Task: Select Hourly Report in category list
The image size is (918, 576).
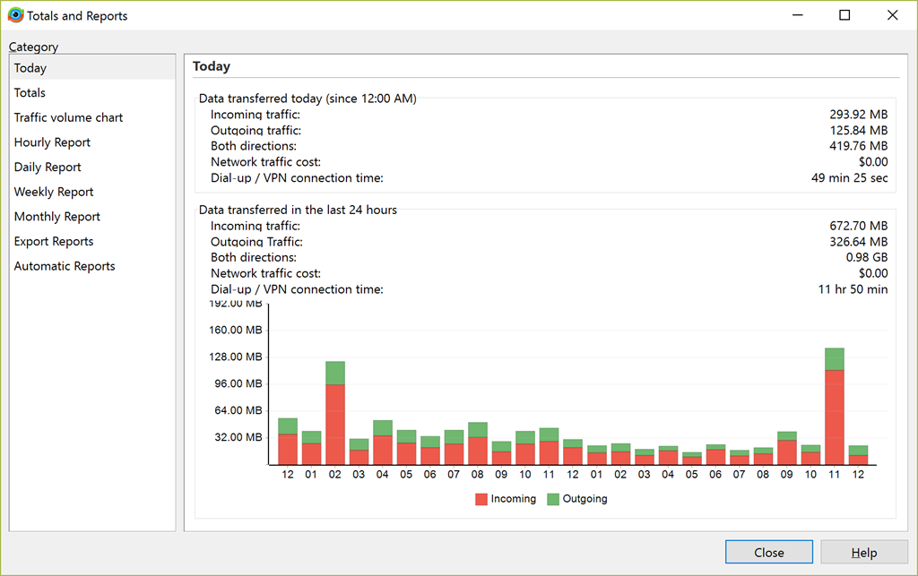Action: tap(52, 142)
